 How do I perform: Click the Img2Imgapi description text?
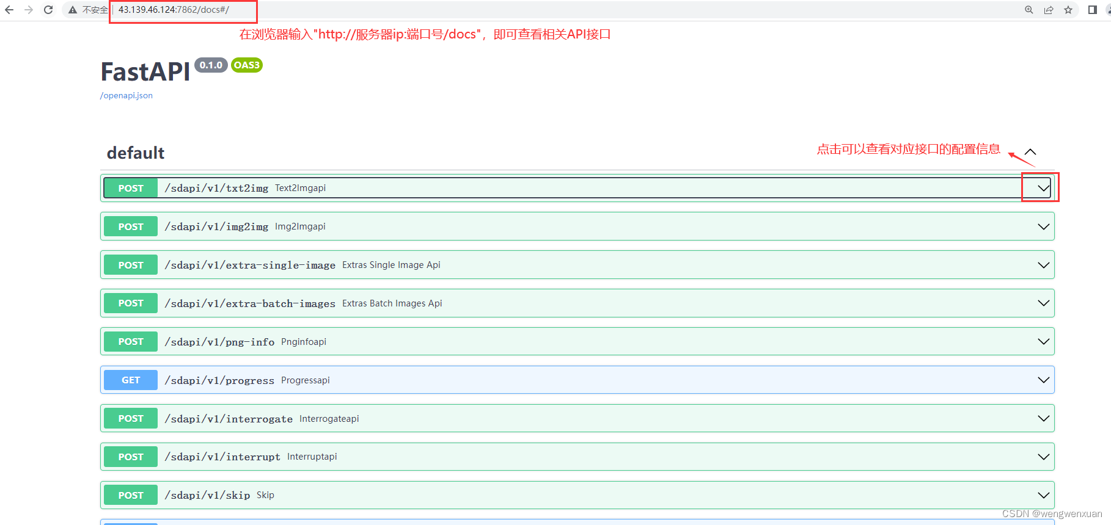pyautogui.click(x=300, y=226)
